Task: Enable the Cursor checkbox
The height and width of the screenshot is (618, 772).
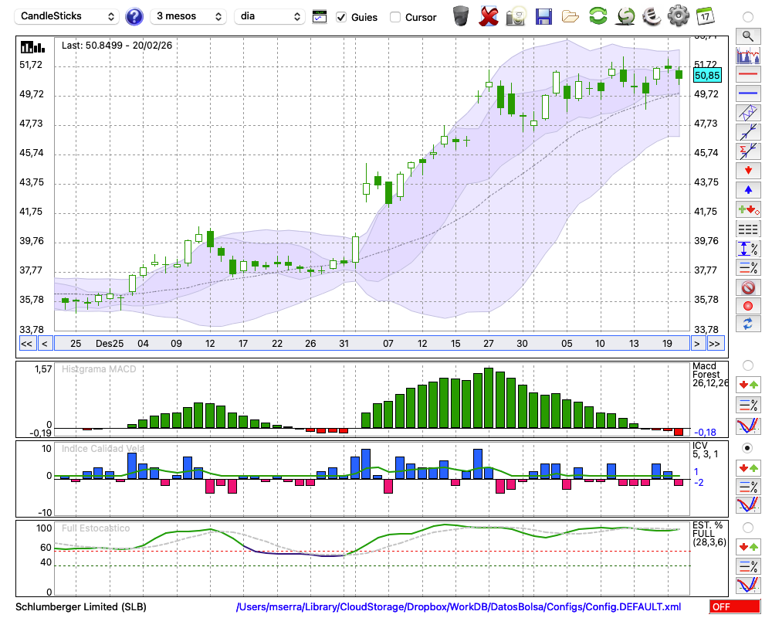Action: click(395, 17)
